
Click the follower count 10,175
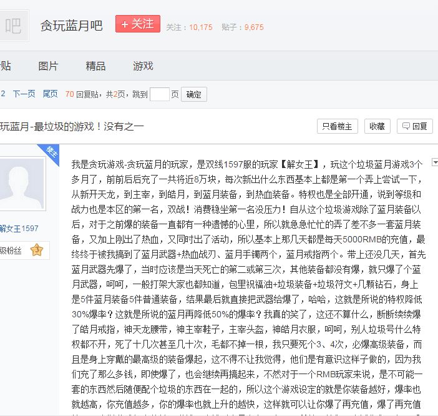click(200, 27)
